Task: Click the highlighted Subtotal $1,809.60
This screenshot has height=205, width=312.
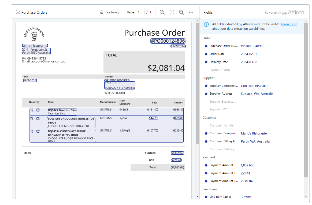Action: [x=177, y=153]
